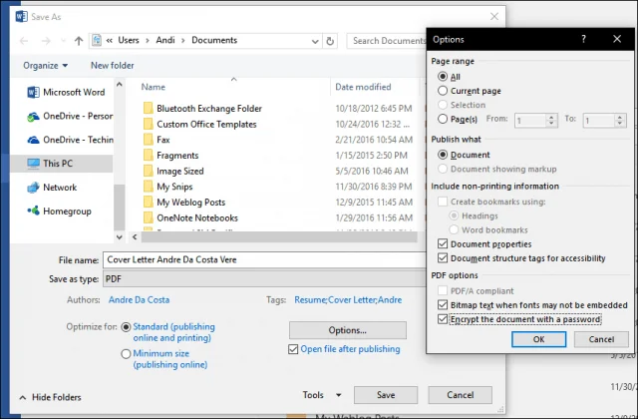Expand the address bar path dropdown

(x=315, y=41)
